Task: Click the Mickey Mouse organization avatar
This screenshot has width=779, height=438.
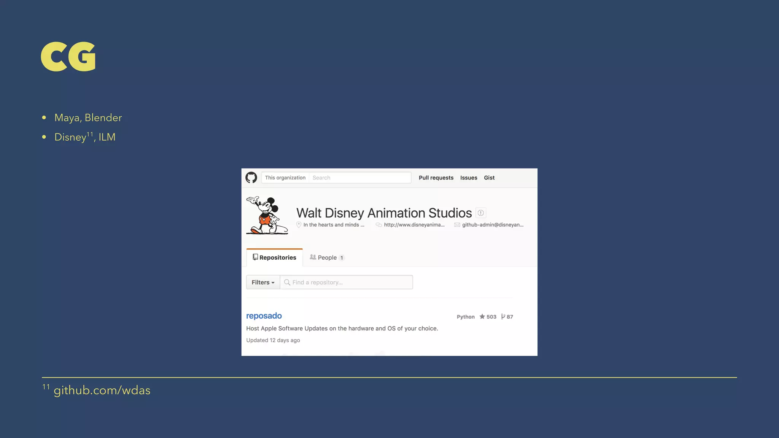Action: pyautogui.click(x=267, y=215)
